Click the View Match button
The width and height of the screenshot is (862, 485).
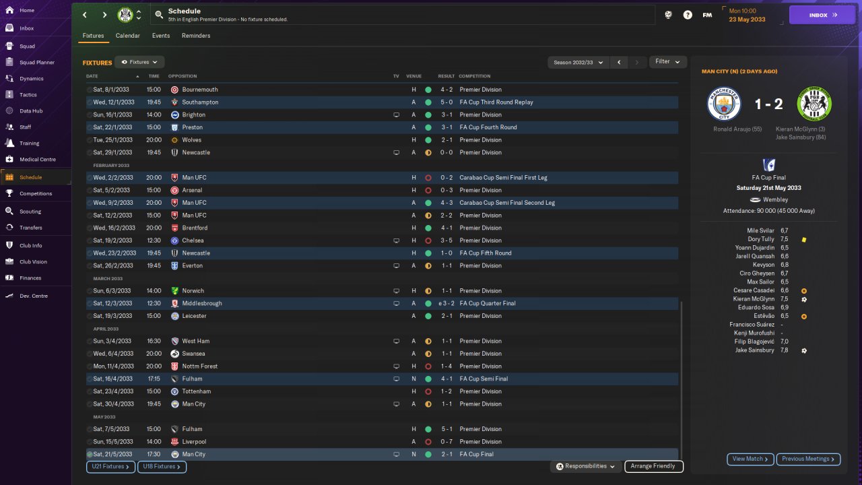[751, 459]
